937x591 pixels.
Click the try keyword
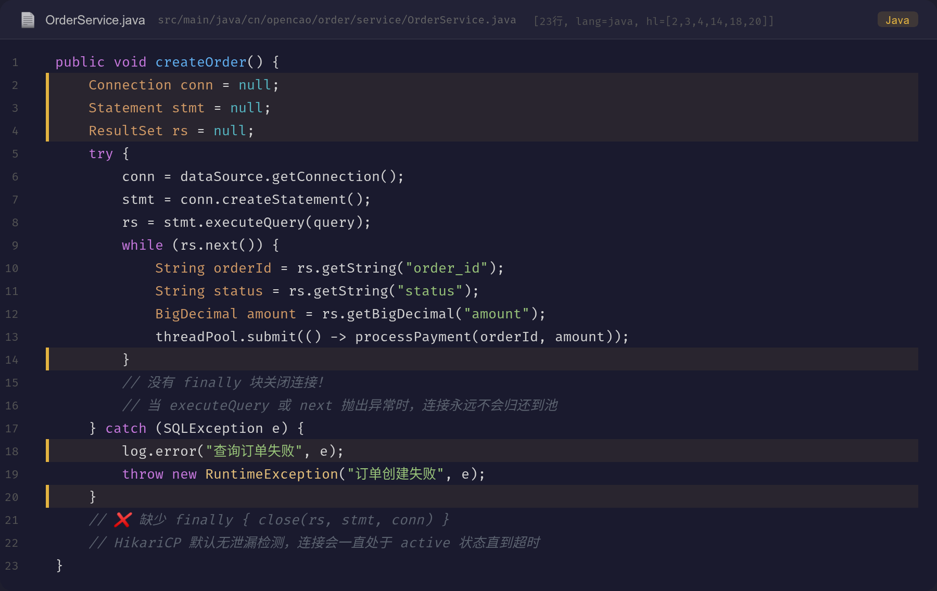pos(101,154)
